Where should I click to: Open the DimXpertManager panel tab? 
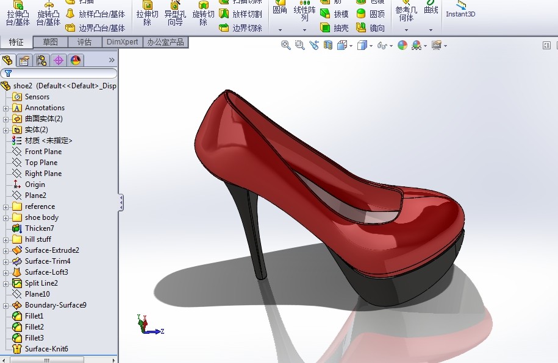(59, 60)
